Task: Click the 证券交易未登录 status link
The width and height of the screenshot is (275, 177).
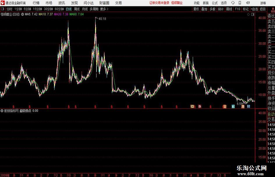Action: coord(159,3)
